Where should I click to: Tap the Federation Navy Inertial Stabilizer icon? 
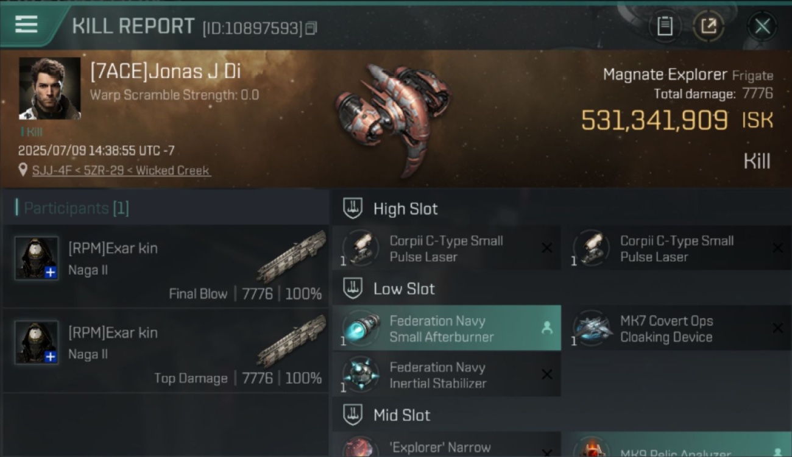coord(361,375)
